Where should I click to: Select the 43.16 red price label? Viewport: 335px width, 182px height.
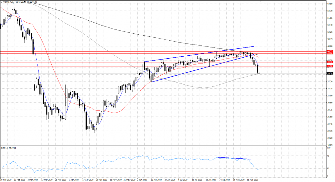click(330, 62)
